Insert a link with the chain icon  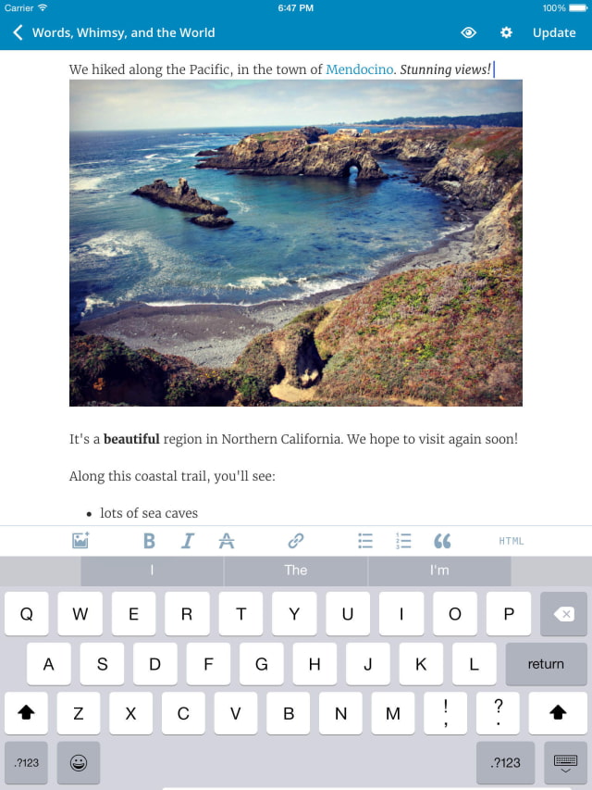coord(295,541)
